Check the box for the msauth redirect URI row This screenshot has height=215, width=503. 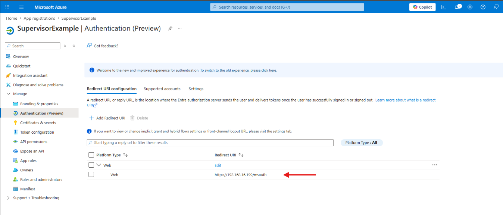click(91, 174)
